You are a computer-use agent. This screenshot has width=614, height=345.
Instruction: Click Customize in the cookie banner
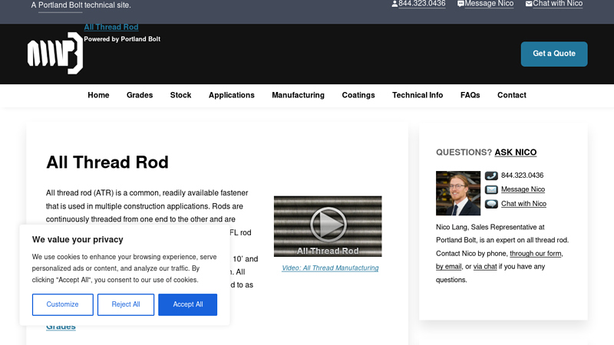pyautogui.click(x=63, y=304)
